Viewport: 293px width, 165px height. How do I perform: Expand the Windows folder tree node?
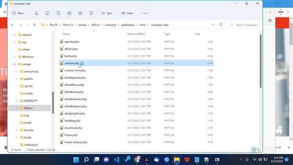tap(15, 57)
